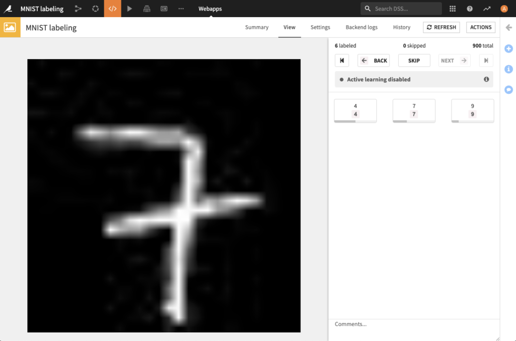Collapse the right panel with the arrow icon
This screenshot has height=341, width=516.
(509, 27)
